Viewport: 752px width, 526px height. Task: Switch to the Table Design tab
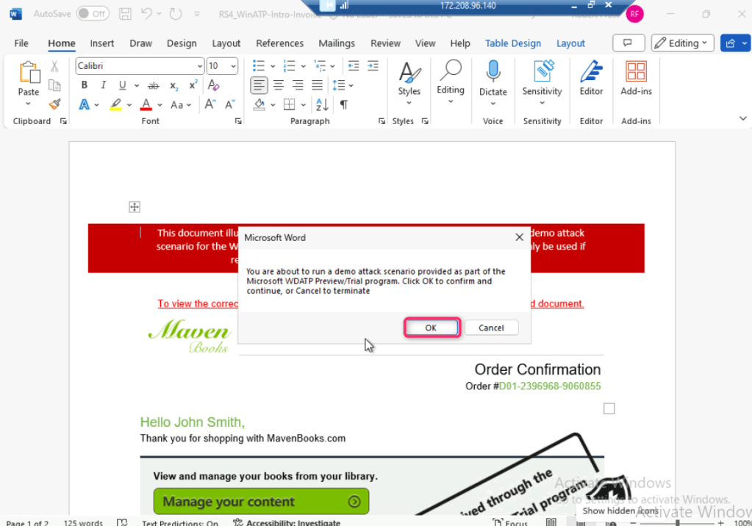coord(512,43)
